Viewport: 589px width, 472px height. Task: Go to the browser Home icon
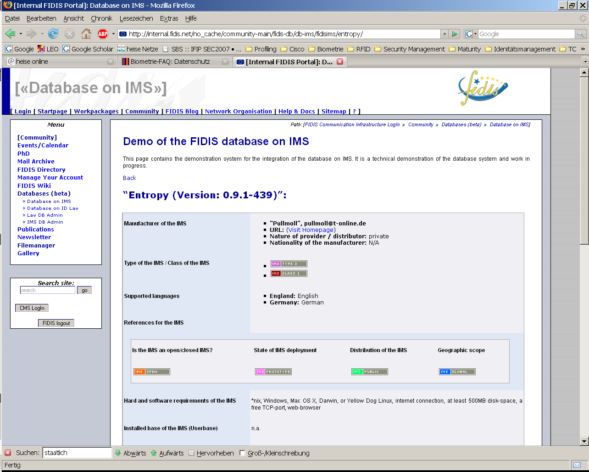point(86,34)
